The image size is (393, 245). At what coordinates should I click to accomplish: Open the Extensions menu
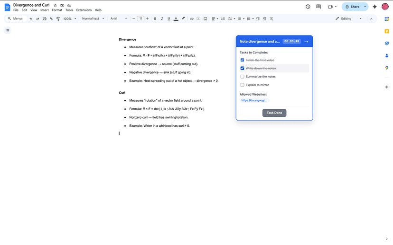coord(84,10)
